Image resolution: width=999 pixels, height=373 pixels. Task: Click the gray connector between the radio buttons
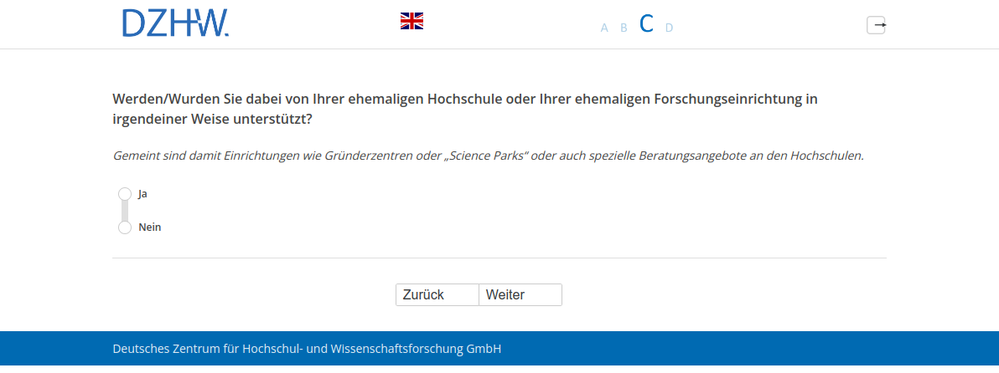pos(125,211)
